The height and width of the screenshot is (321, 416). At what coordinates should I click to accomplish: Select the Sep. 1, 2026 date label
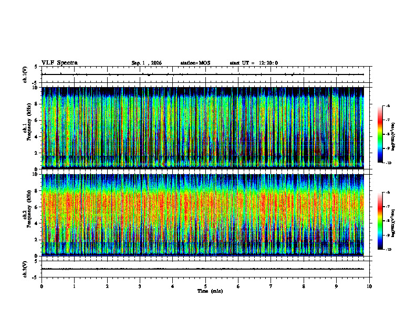[147, 63]
